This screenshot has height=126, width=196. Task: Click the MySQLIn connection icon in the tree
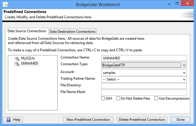point(17,58)
